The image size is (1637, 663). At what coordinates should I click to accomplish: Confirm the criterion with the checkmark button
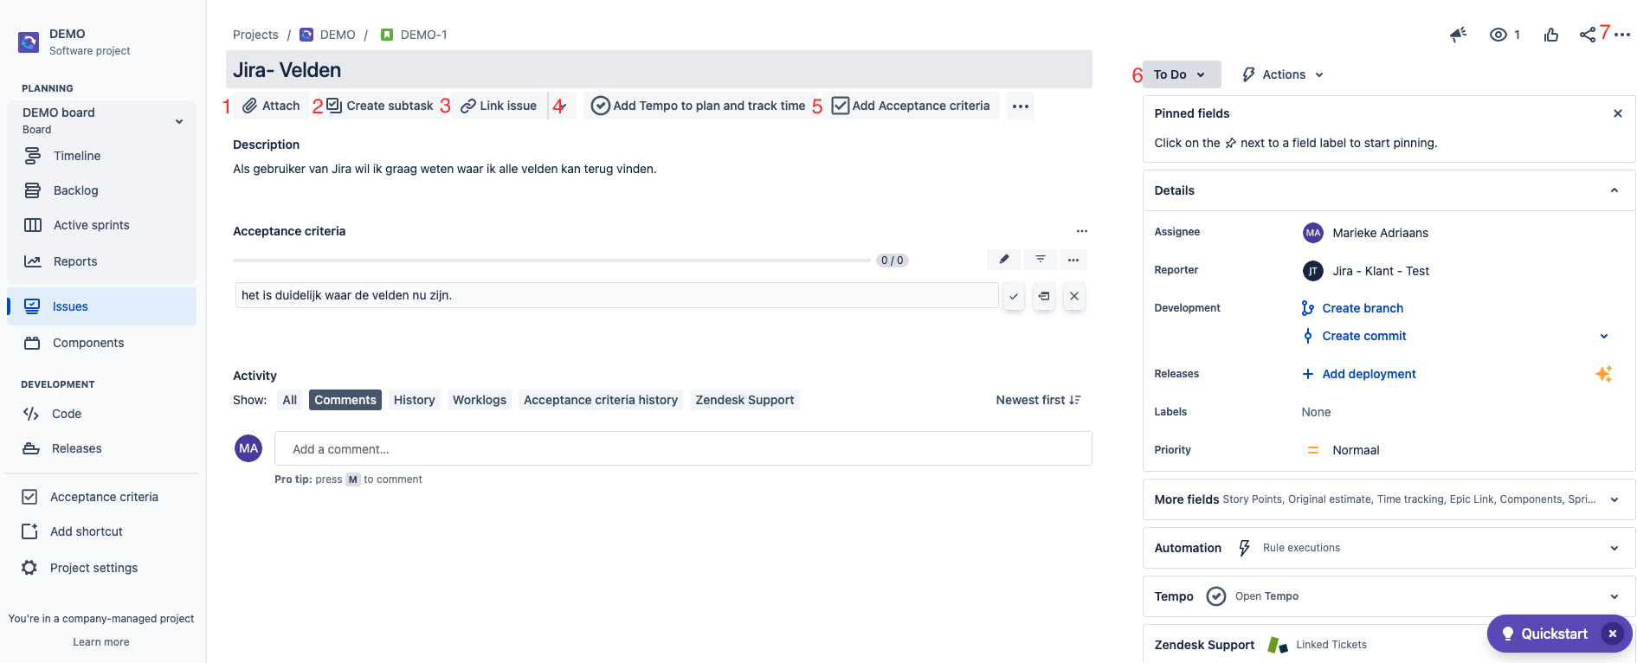pyautogui.click(x=1014, y=296)
